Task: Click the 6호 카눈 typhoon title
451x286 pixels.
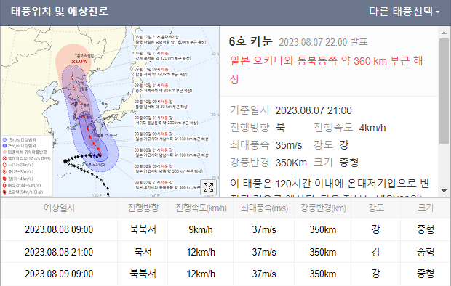Action: [x=250, y=41]
